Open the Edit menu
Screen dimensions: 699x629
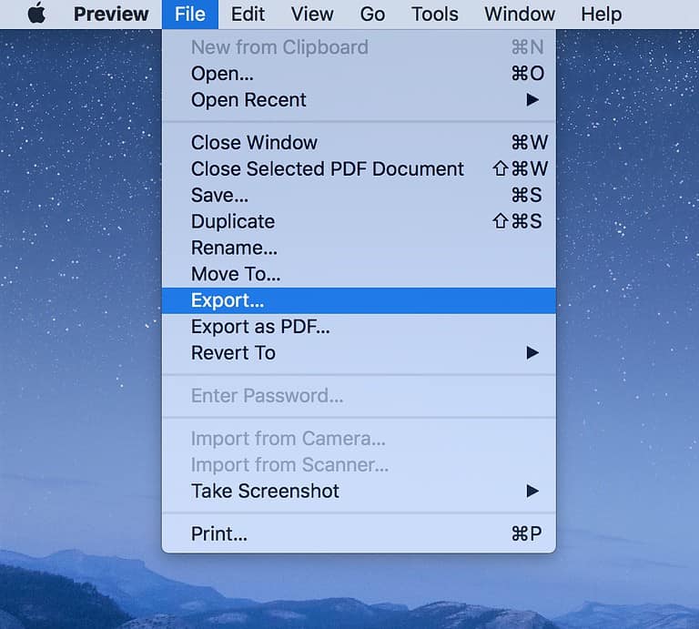tap(248, 15)
